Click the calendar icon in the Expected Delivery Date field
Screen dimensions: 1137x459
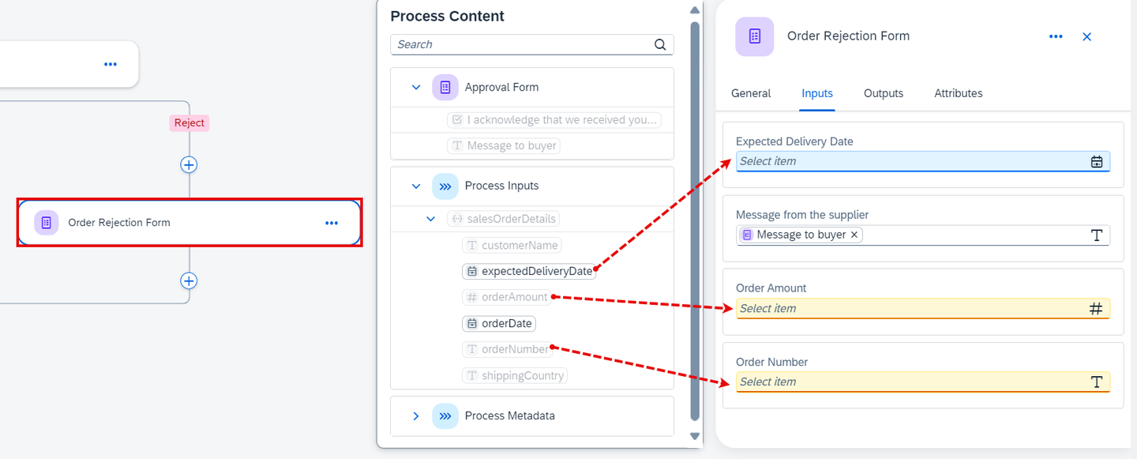pyautogui.click(x=1097, y=161)
